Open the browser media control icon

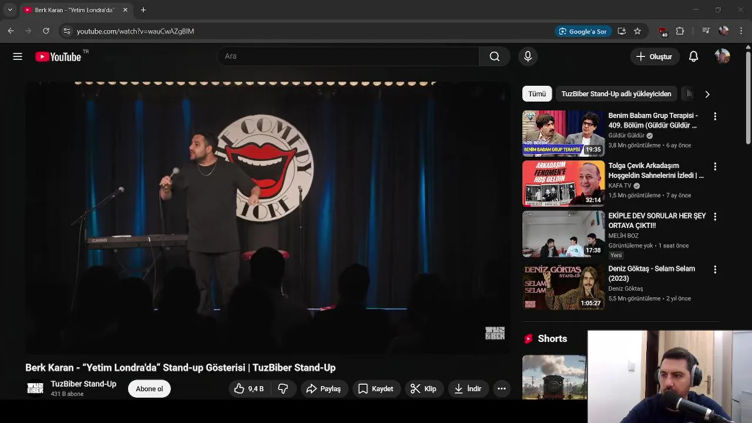[706, 31]
